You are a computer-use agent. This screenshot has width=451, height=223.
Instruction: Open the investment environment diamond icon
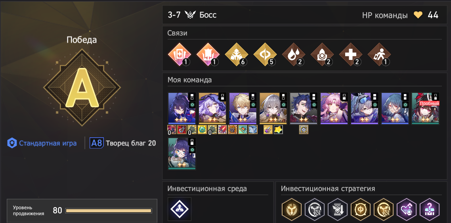click(180, 209)
